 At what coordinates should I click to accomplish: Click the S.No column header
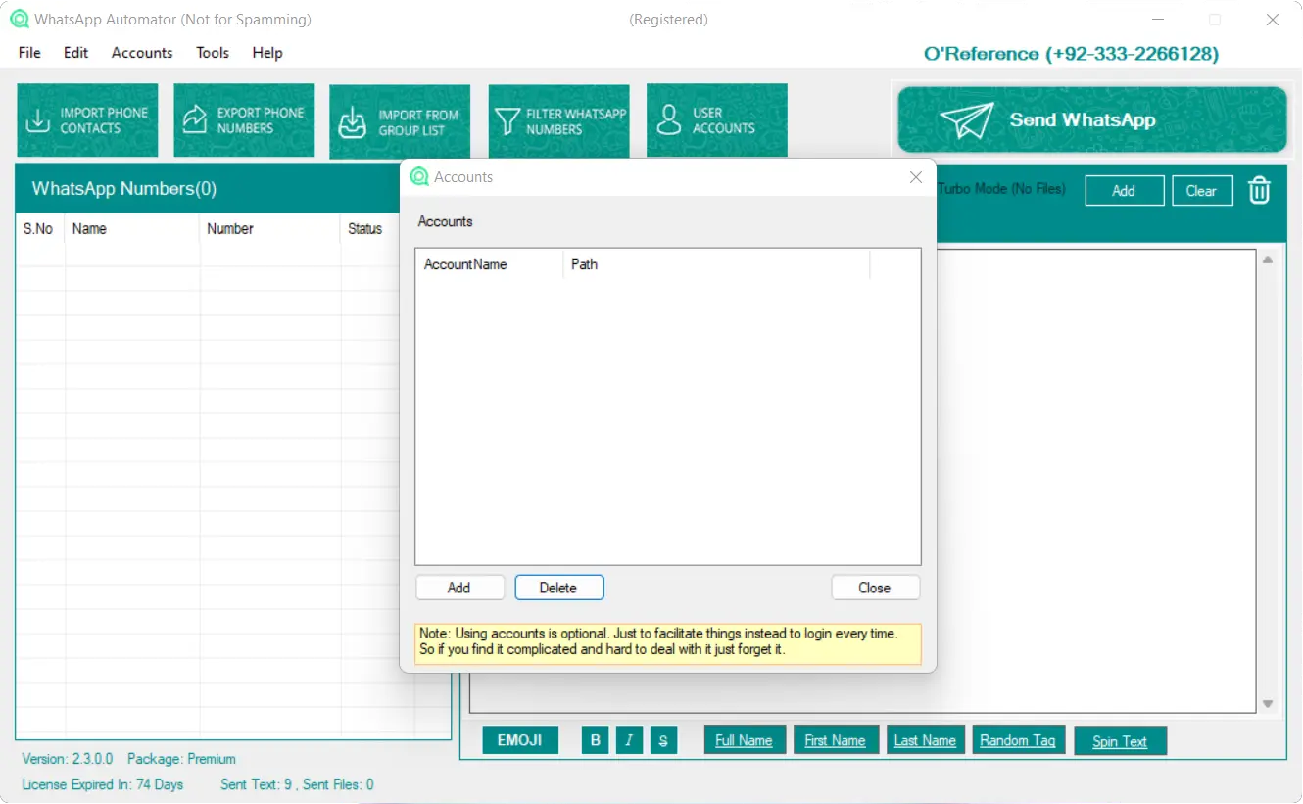[39, 229]
